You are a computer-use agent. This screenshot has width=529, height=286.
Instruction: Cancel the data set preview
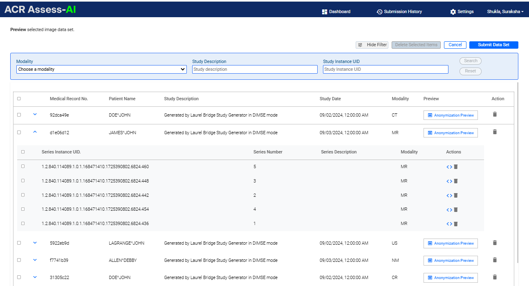[455, 45]
